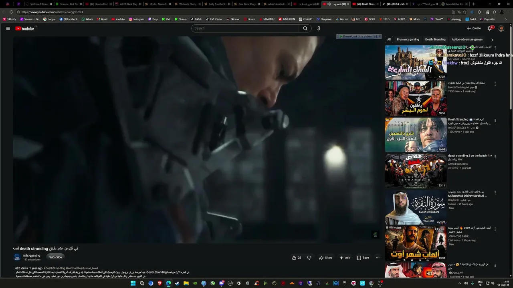Click in the YouTube search field

coord(245,28)
